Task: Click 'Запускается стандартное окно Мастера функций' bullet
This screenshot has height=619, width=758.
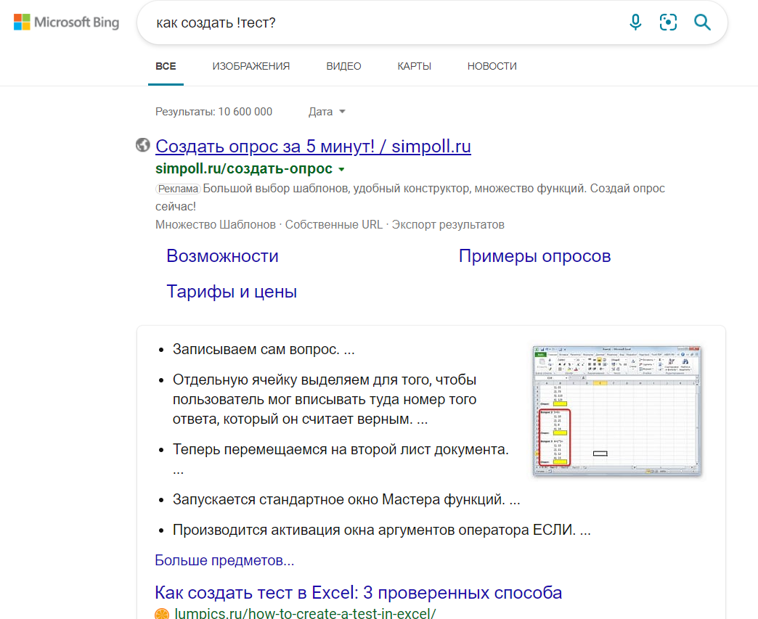Action: coord(346,499)
